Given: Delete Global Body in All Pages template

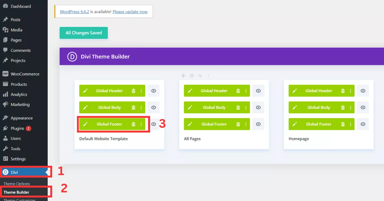Looking at the screenshot, I should point(238,108).
